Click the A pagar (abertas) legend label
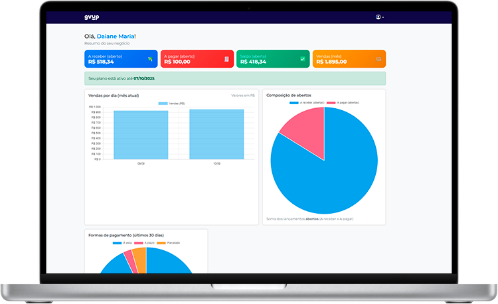This screenshot has width=498, height=304. [x=348, y=103]
